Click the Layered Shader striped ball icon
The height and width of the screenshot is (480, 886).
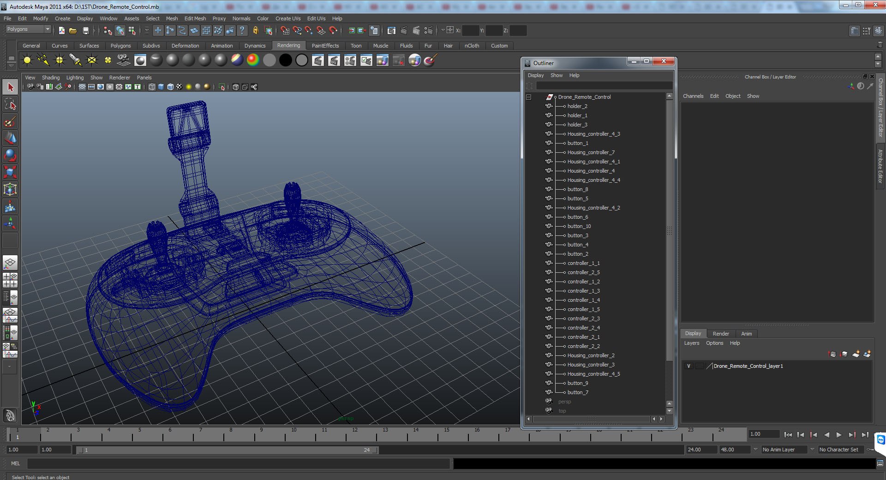coord(237,60)
